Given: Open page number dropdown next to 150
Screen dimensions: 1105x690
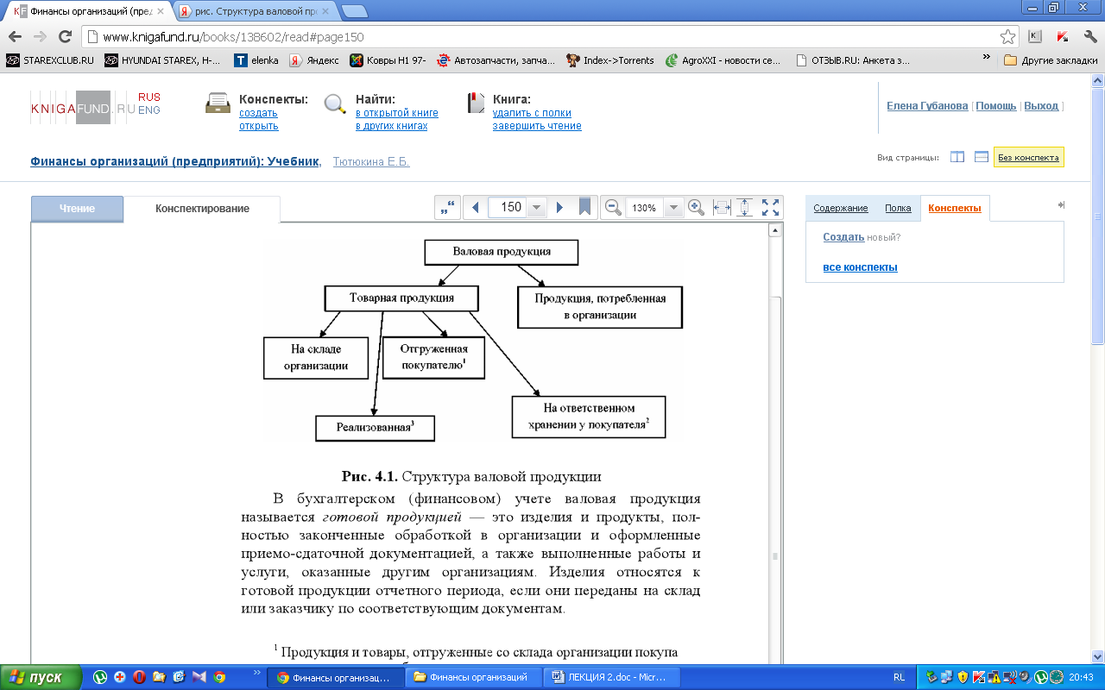Looking at the screenshot, I should [x=537, y=208].
